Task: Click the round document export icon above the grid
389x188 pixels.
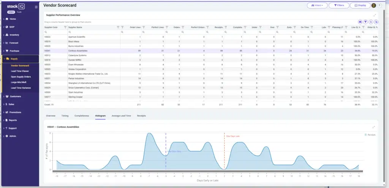Action: pyautogui.click(x=371, y=22)
